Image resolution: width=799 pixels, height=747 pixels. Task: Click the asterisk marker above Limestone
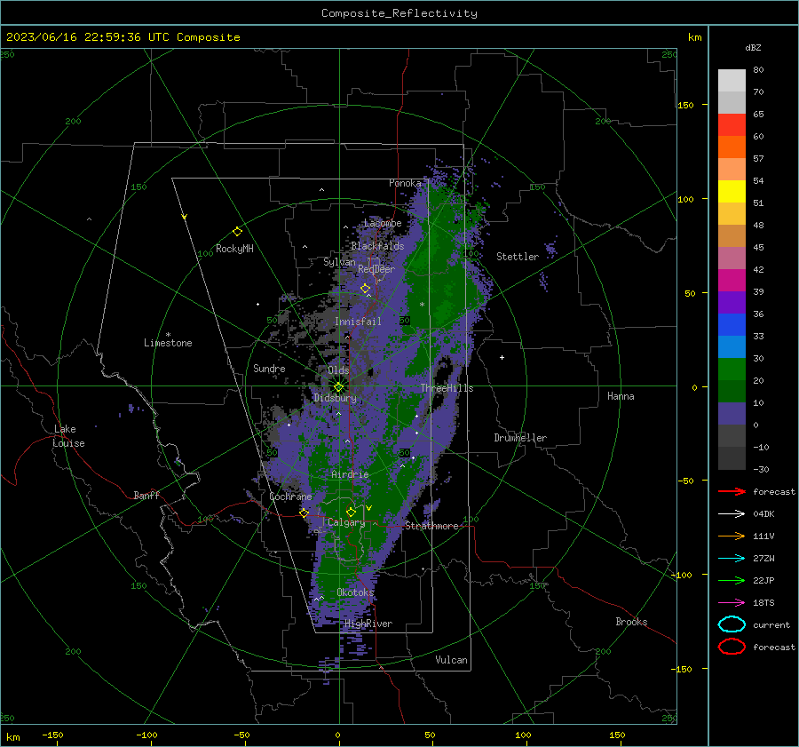tap(168, 335)
